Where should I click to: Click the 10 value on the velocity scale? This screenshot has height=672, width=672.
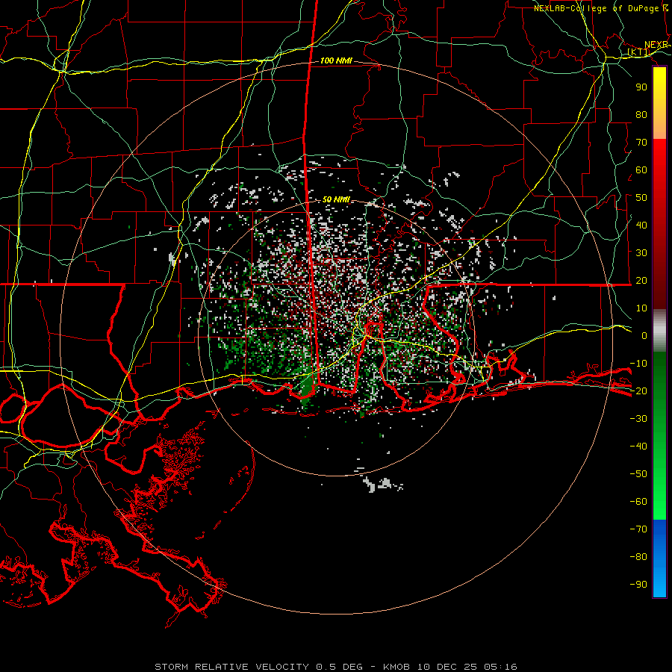[x=641, y=308]
